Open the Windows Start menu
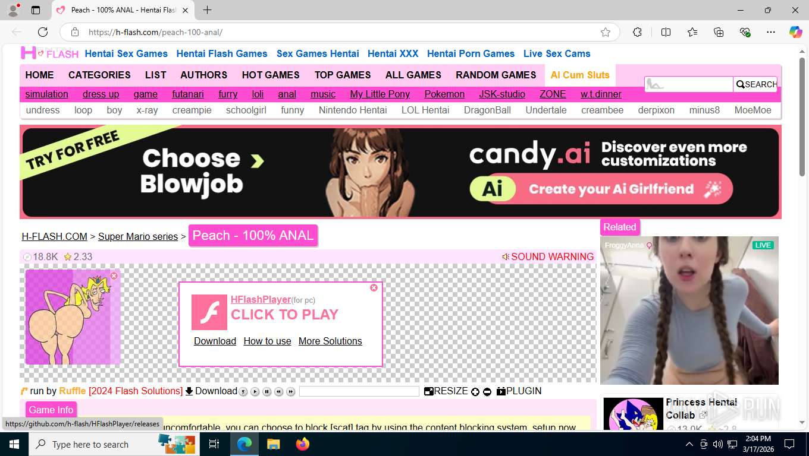The width and height of the screenshot is (809, 456). (14, 444)
